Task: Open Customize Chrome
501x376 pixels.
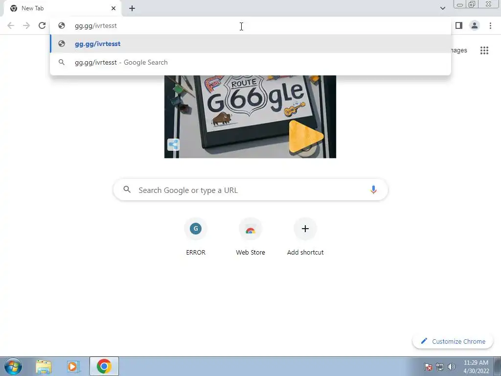Action: (x=453, y=341)
